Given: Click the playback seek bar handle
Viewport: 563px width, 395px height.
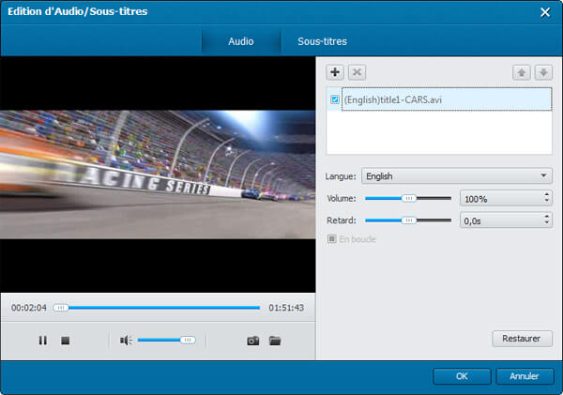Looking at the screenshot, I should click(61, 308).
